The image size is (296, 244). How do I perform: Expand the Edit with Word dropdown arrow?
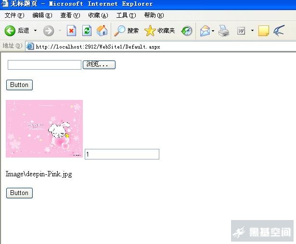252,31
